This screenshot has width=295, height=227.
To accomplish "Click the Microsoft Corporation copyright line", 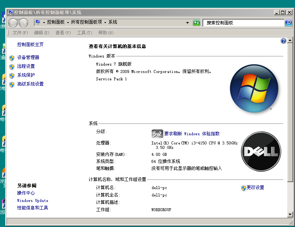I will (153, 71).
